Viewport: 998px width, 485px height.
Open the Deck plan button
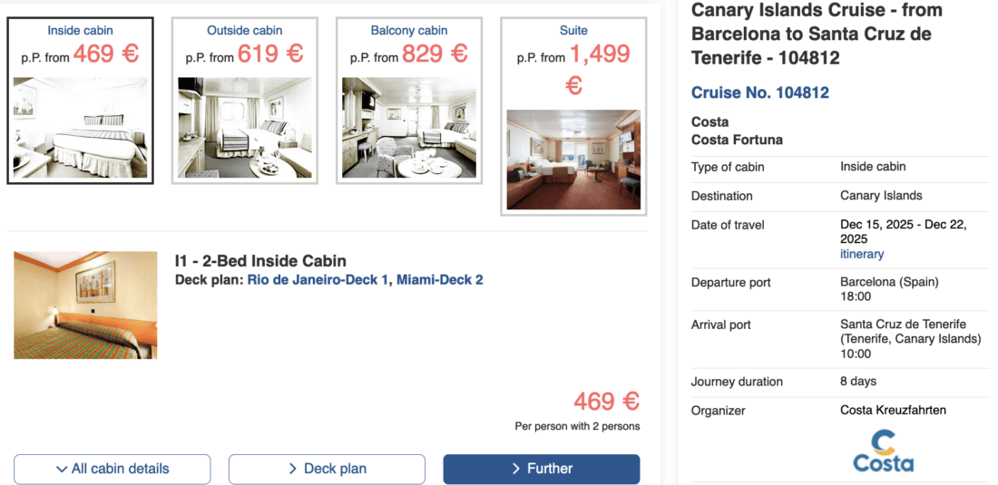pos(327,469)
